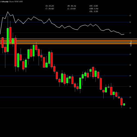Click the final small green candlestick
The image size is (137, 137).
(124, 104)
